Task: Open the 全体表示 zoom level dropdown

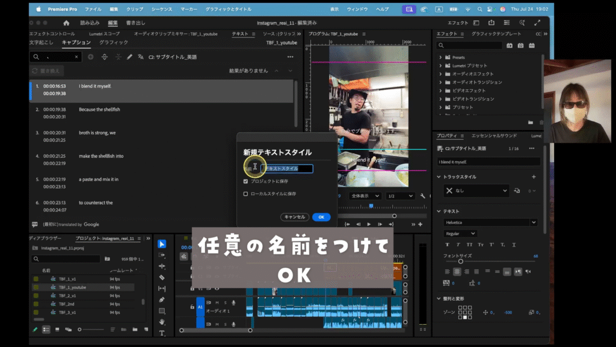Action: (365, 196)
